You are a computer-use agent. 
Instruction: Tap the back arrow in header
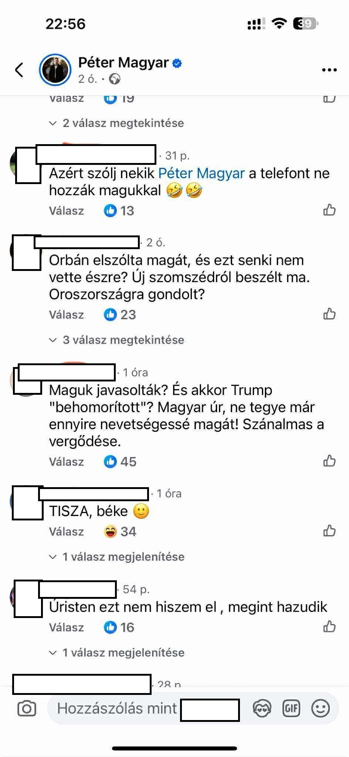click(19, 69)
